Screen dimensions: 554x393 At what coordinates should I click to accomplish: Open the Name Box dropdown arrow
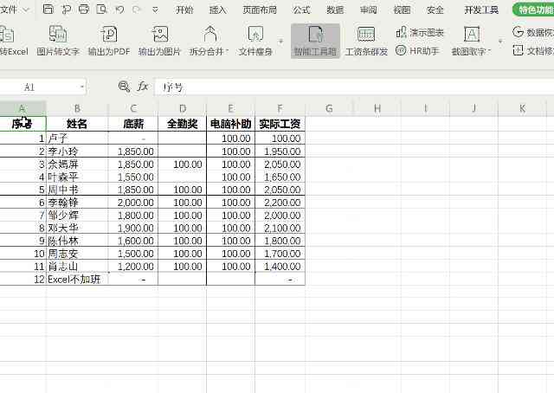click(81, 87)
